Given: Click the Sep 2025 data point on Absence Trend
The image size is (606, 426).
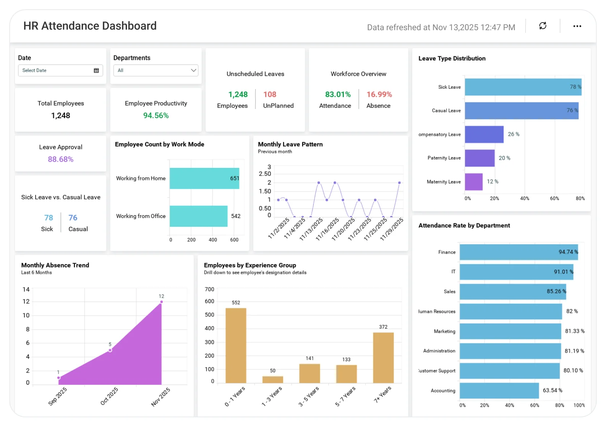Looking at the screenshot, I should coord(58,377).
